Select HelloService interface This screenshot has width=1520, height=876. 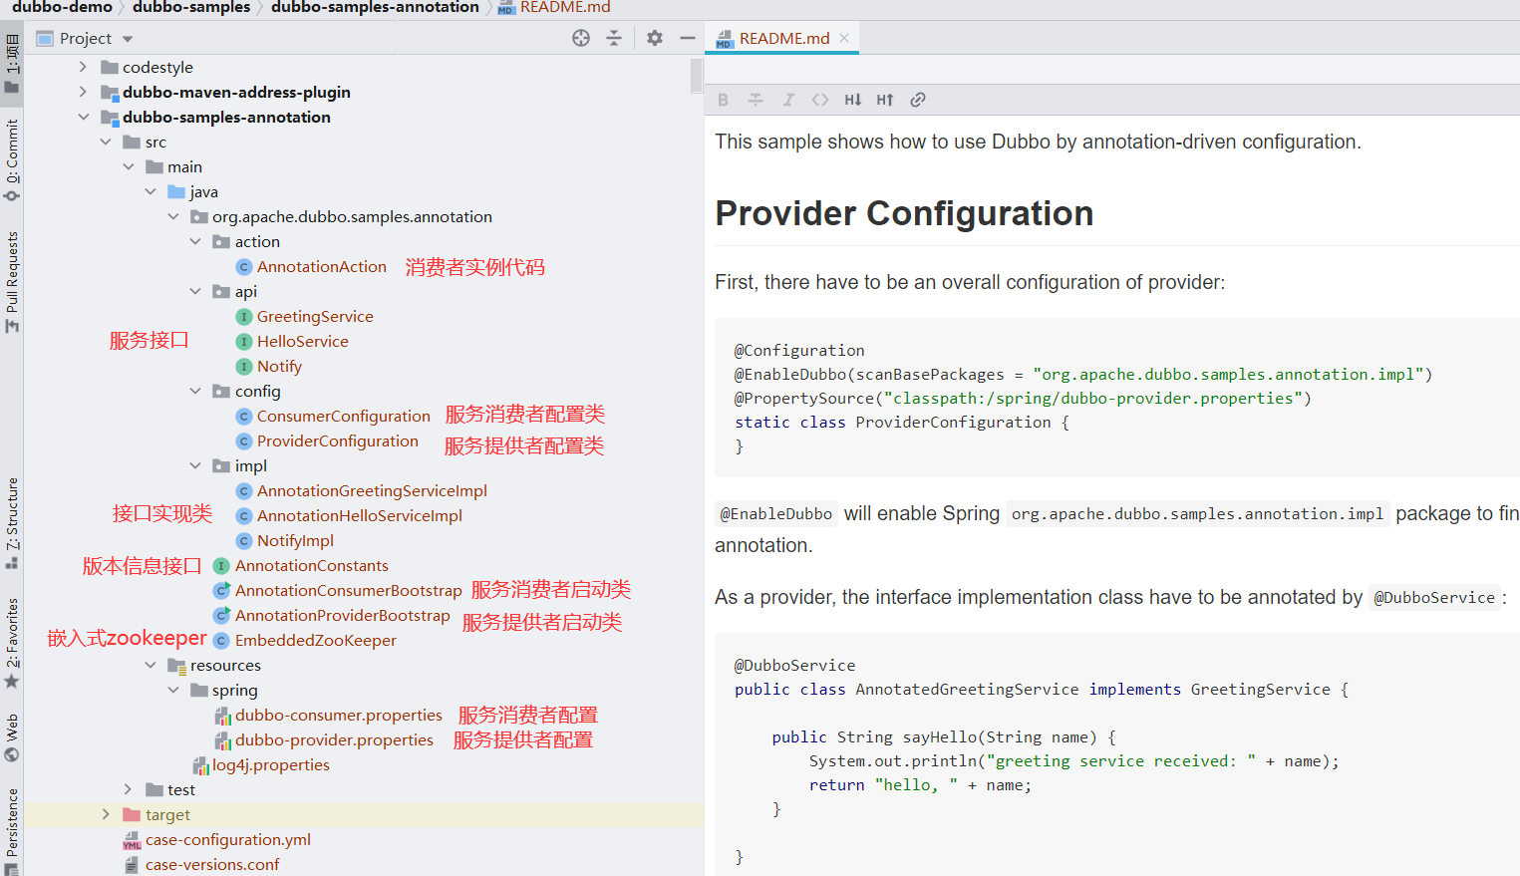click(x=302, y=341)
